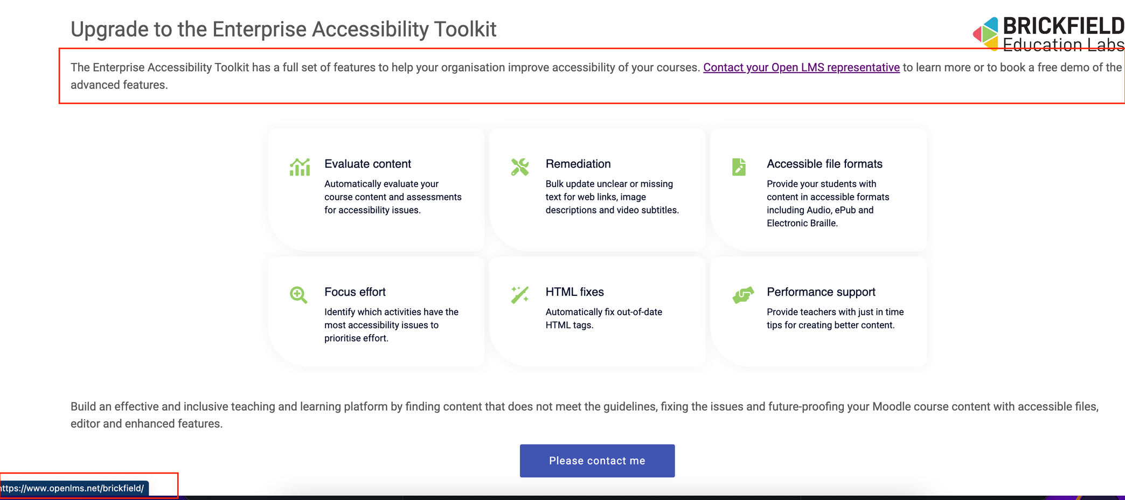Click the Build an effective platform paragraph
The height and width of the screenshot is (500, 1125).
[x=584, y=415]
